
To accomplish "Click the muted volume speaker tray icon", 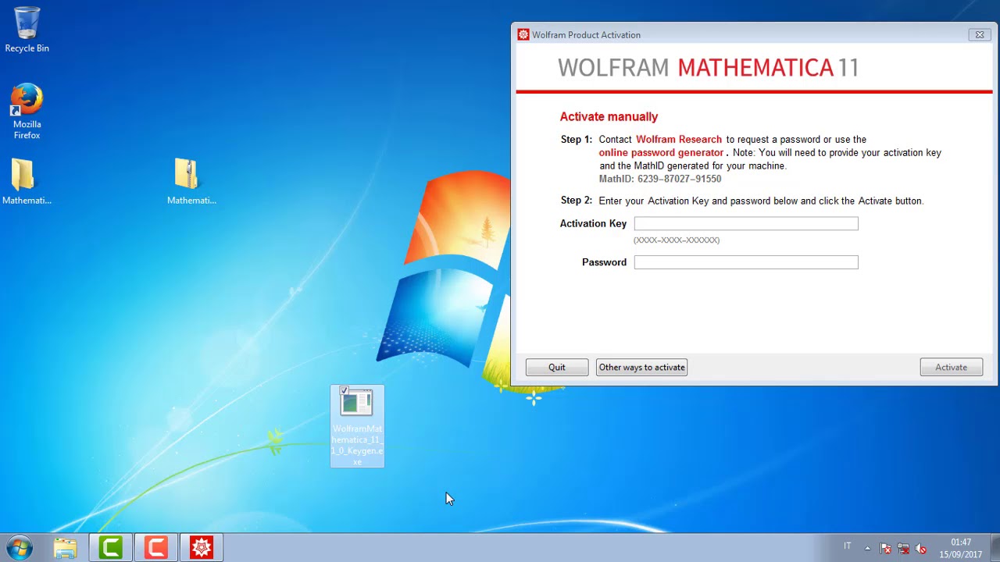I will point(921,548).
